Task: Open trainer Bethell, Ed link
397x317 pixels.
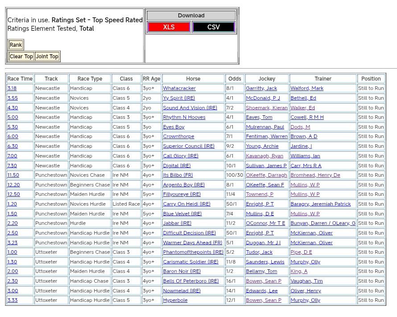Action: tap(303, 98)
